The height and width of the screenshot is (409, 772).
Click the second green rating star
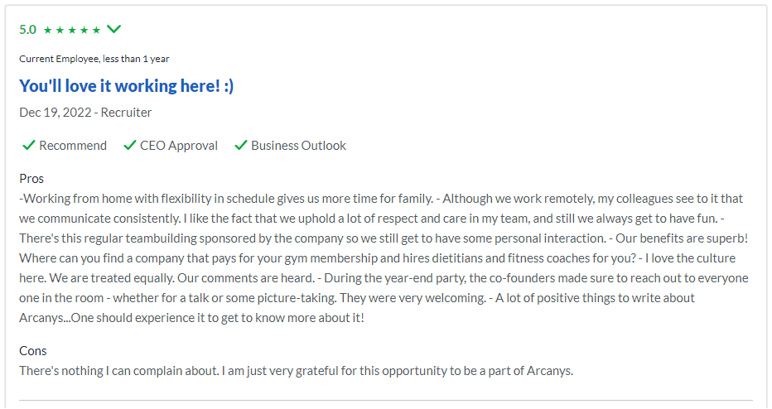click(60, 30)
